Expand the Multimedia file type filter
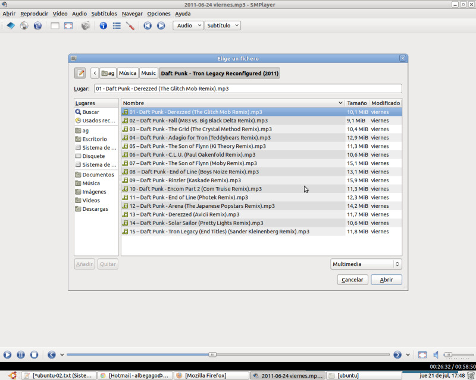The image size is (476, 380). (x=366, y=264)
